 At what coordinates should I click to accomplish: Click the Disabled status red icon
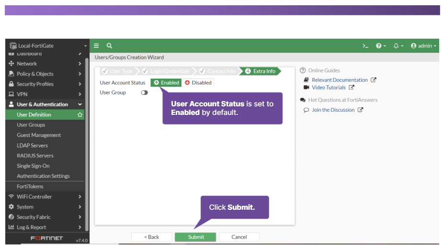point(187,83)
